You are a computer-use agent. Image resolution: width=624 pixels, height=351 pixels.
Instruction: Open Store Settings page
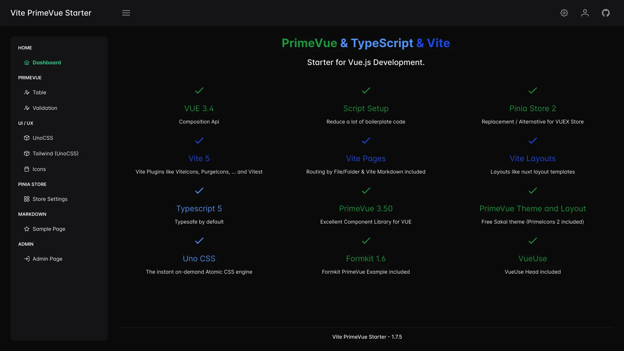[x=59, y=199]
